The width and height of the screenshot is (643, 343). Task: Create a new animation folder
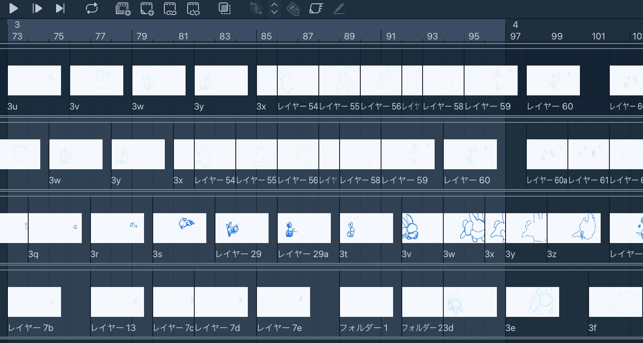click(x=123, y=9)
